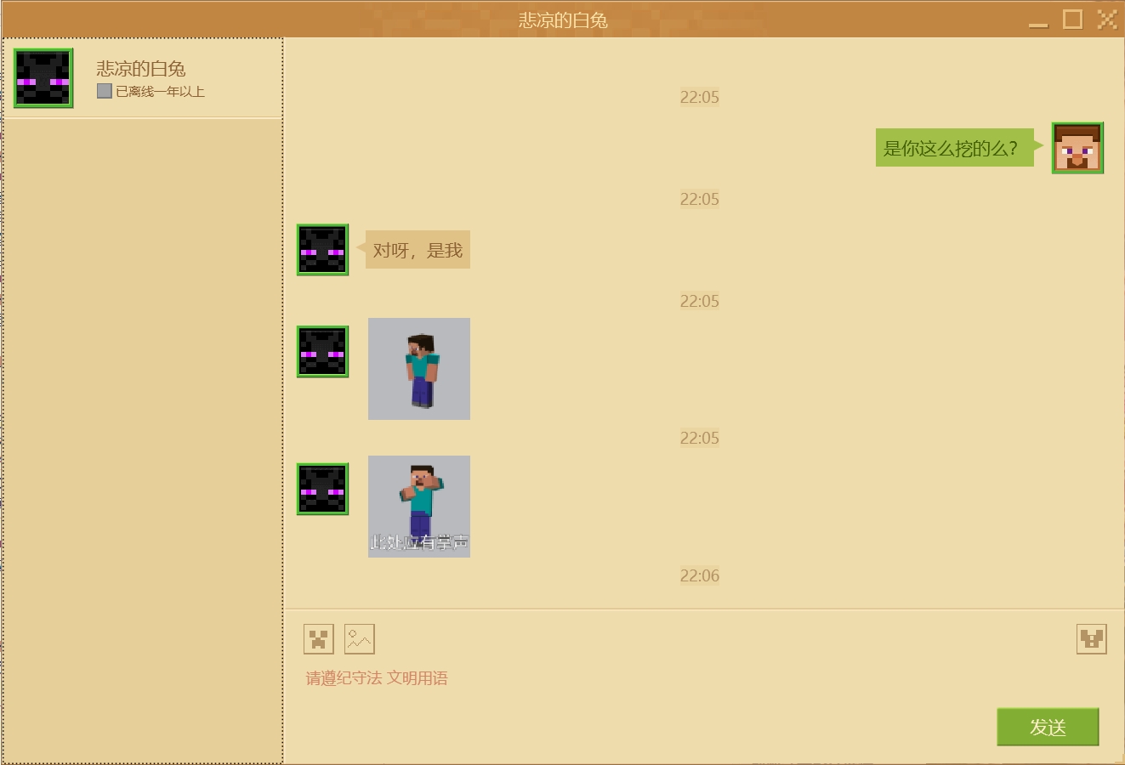Click Enderman avatar next to 此处应有掌声 sticker
1125x765 pixels.
pos(322,490)
